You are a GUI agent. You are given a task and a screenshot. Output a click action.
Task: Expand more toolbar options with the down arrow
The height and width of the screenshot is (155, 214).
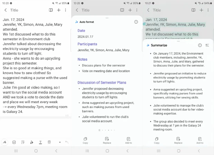pyautogui.click(x=60, y=142)
